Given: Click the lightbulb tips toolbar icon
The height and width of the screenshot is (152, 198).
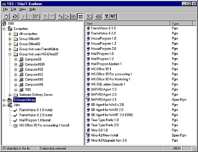Looking at the screenshot, I should coord(107,17).
